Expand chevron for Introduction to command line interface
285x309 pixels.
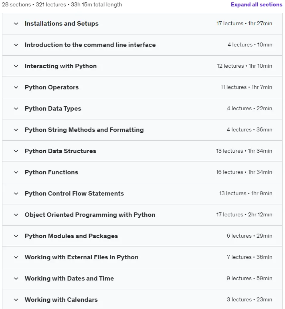pos(16,45)
